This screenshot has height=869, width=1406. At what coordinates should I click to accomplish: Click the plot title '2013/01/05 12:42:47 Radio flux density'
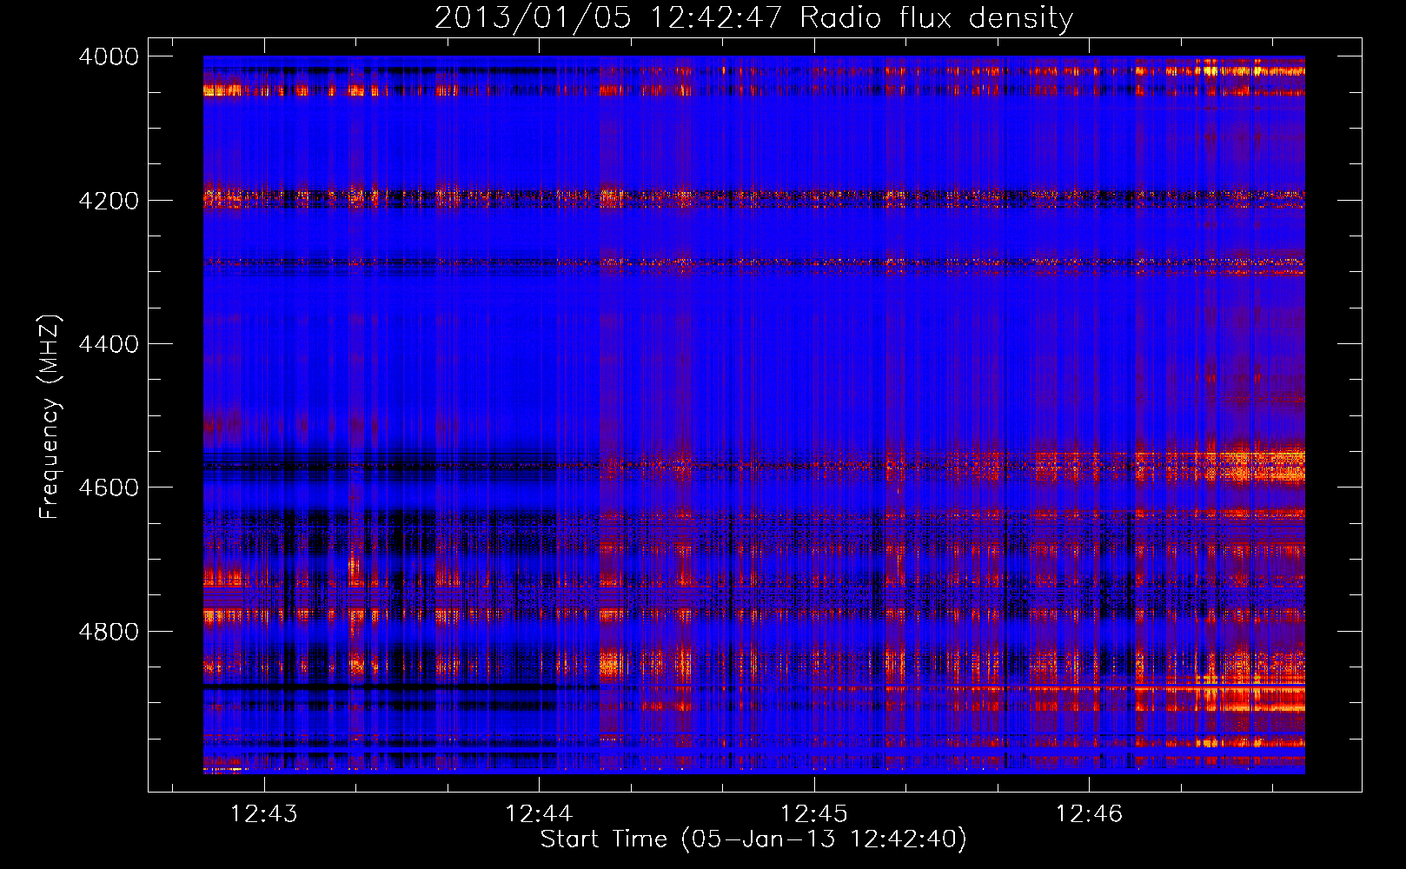[753, 17]
